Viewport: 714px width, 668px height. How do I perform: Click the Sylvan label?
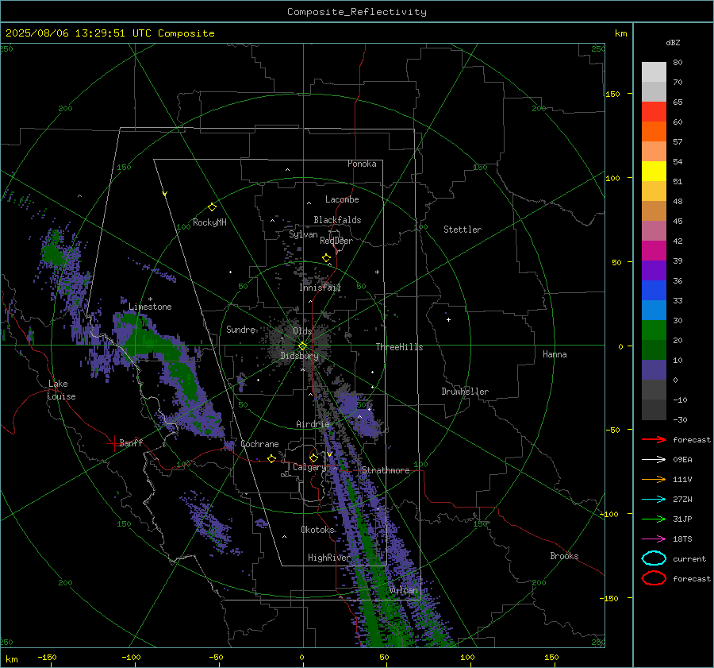click(x=303, y=234)
